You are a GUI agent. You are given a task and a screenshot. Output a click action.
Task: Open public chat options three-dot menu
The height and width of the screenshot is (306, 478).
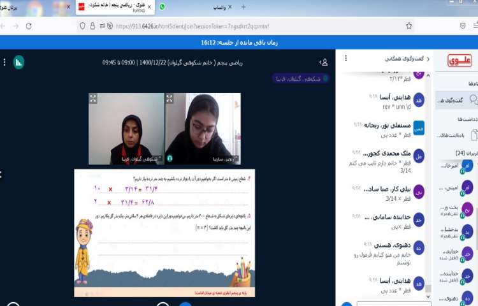(x=345, y=58)
